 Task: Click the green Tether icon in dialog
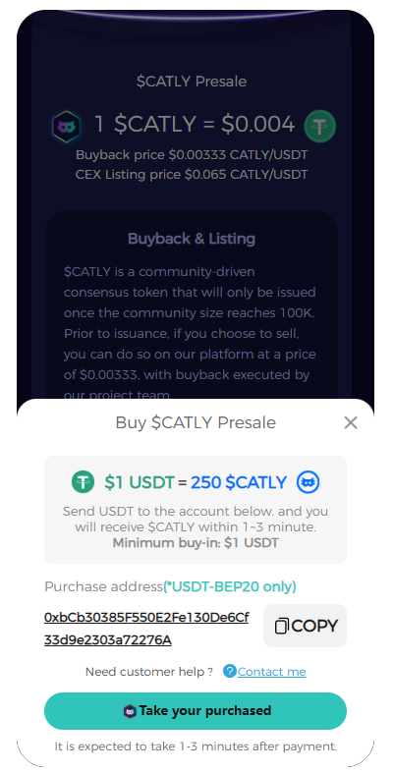point(83,482)
